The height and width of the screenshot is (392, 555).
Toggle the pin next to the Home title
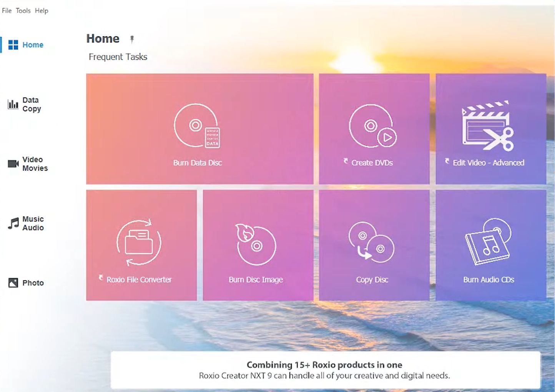click(132, 38)
